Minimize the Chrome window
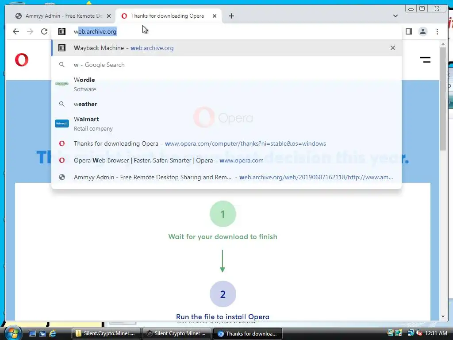The height and width of the screenshot is (340, 453). (x=411, y=9)
